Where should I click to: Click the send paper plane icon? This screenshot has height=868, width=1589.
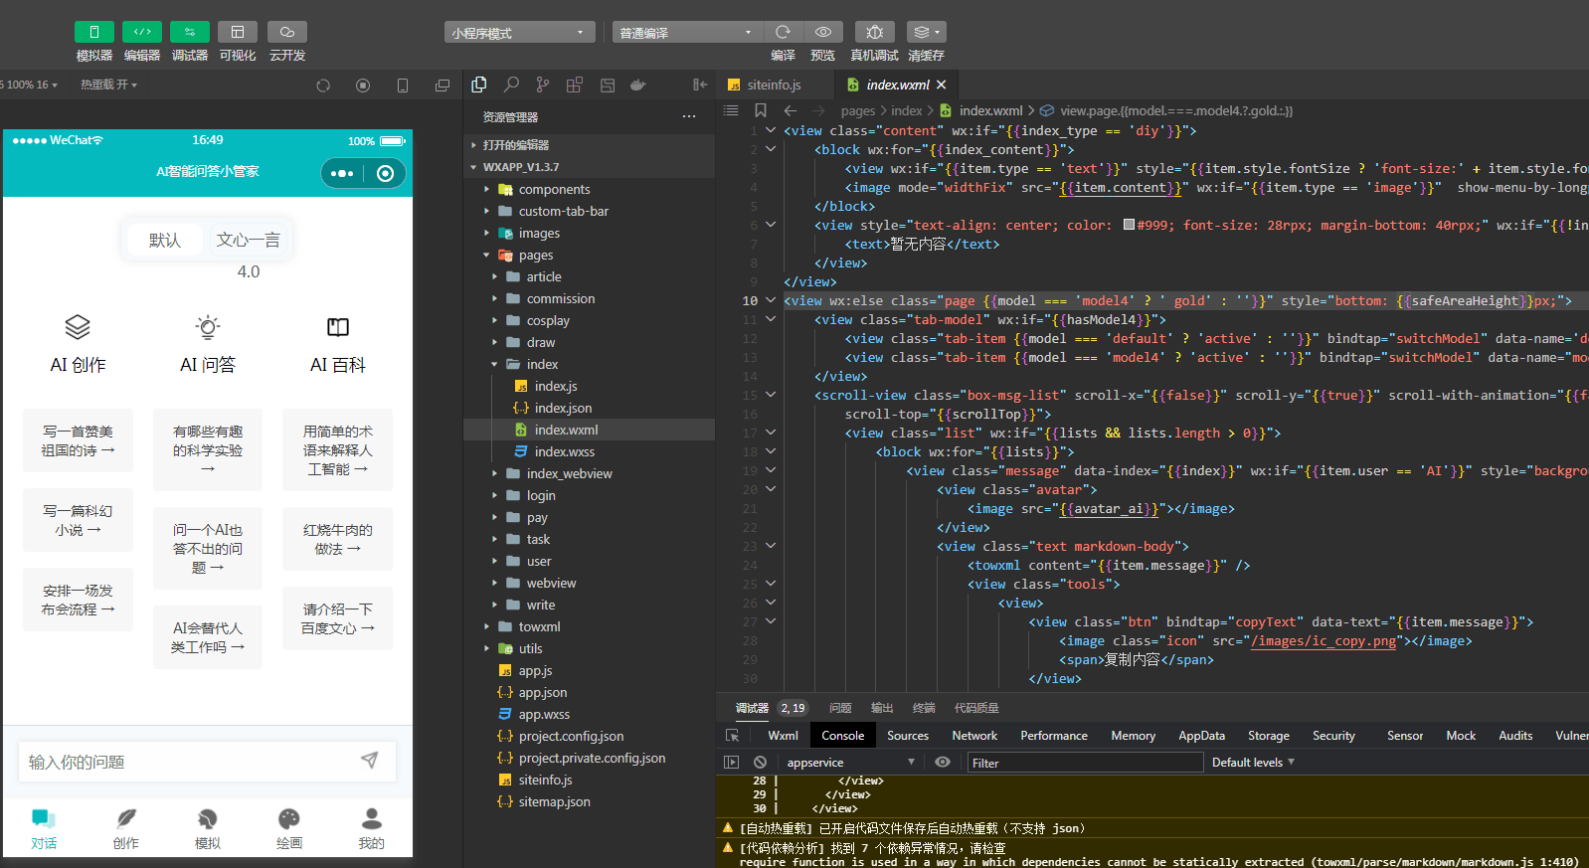coord(369,761)
